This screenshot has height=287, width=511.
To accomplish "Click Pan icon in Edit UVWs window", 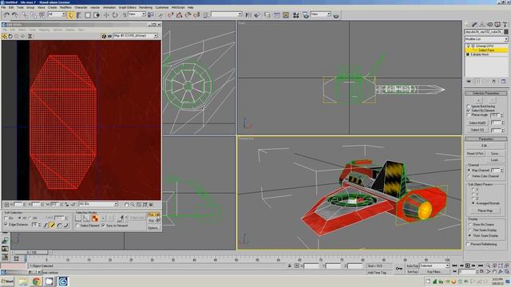I will (x=126, y=204).
